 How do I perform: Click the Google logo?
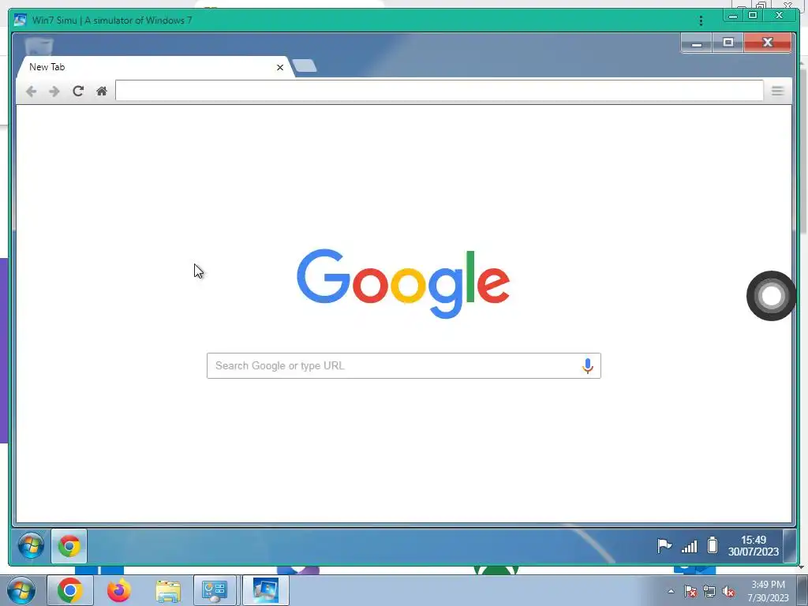403,283
